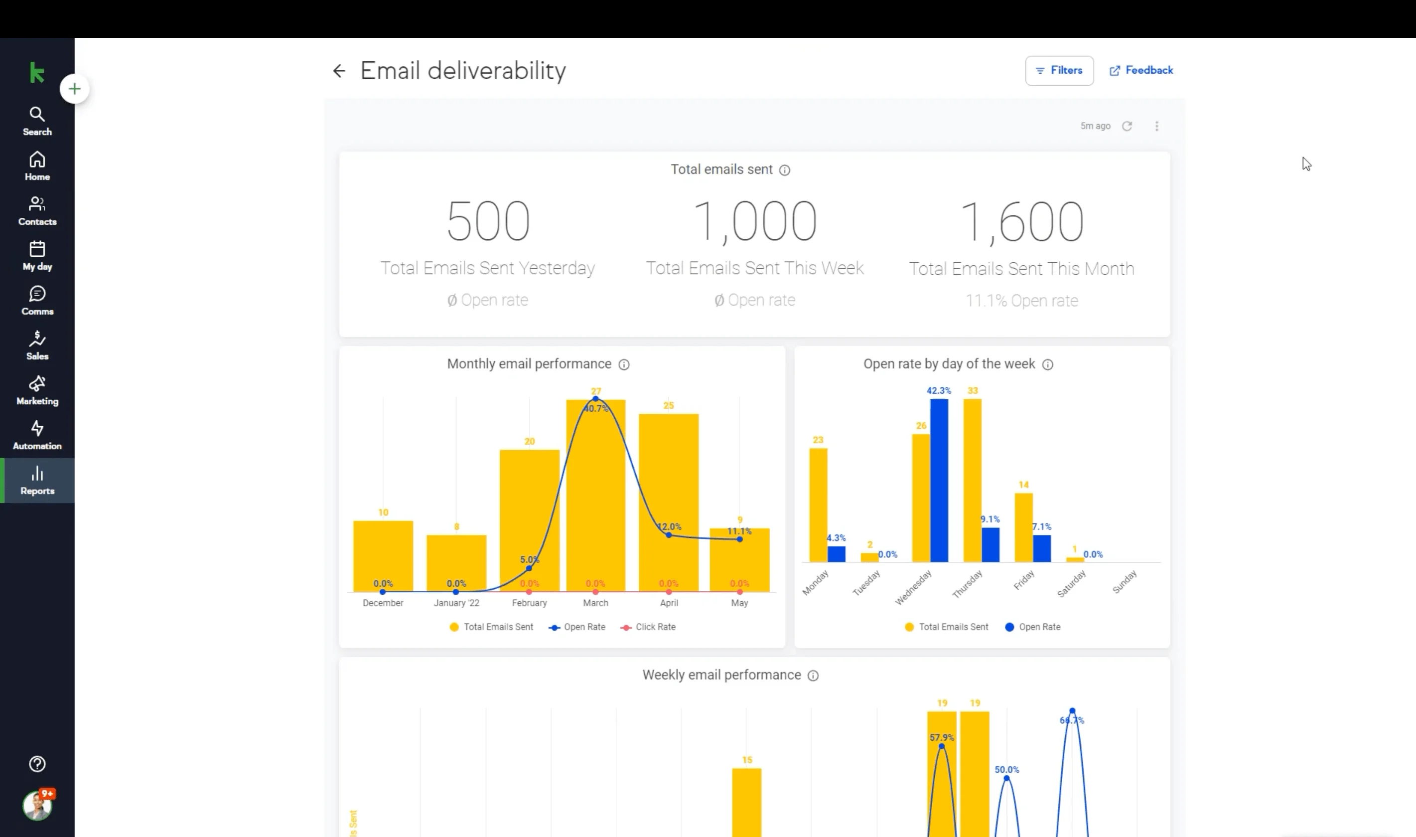Viewport: 1416px width, 837px height.
Task: Click the February bar in monthly chart
Action: point(529,520)
